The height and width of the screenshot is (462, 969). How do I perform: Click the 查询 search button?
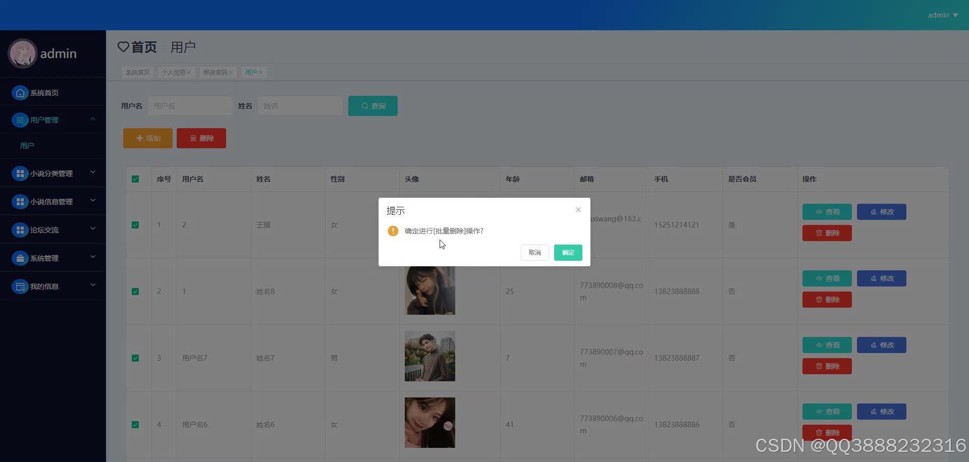tap(373, 106)
